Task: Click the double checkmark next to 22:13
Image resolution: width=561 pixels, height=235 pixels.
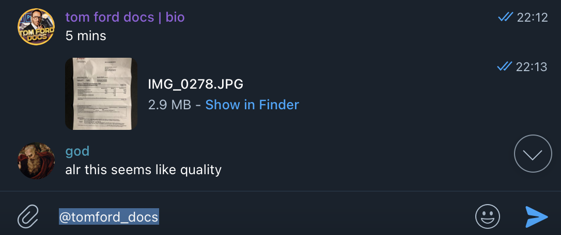Action: click(504, 66)
